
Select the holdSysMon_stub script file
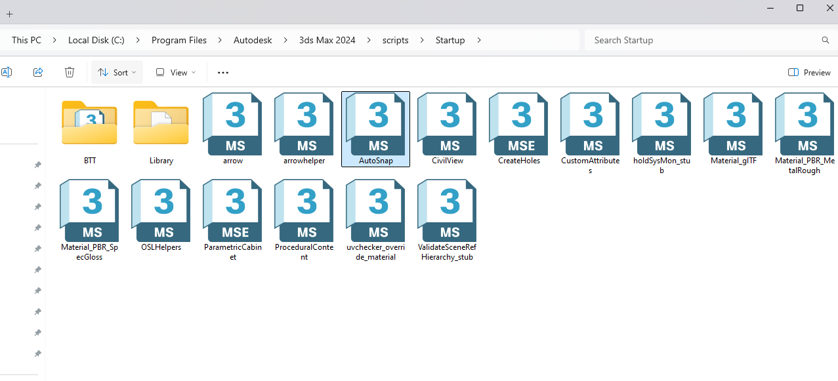tap(662, 134)
